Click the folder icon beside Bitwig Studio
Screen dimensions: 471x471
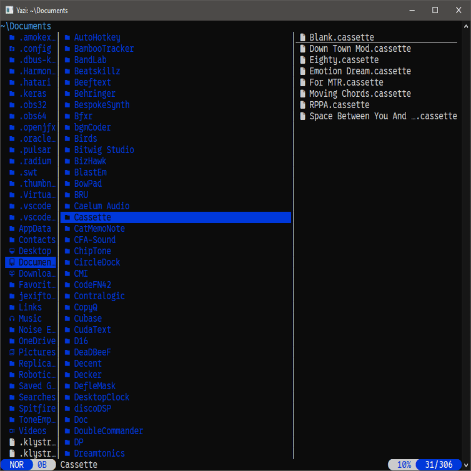(67, 150)
